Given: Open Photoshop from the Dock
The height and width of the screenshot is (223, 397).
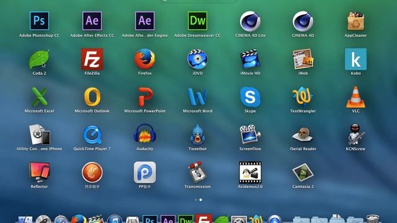Looking at the screenshot, I should tap(150, 219).
